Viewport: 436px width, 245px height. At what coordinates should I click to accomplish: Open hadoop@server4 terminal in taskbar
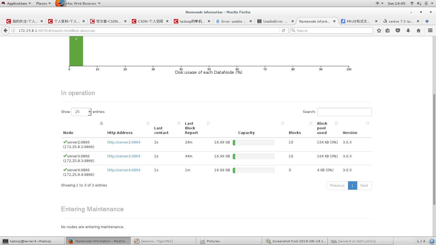click(x=33, y=241)
